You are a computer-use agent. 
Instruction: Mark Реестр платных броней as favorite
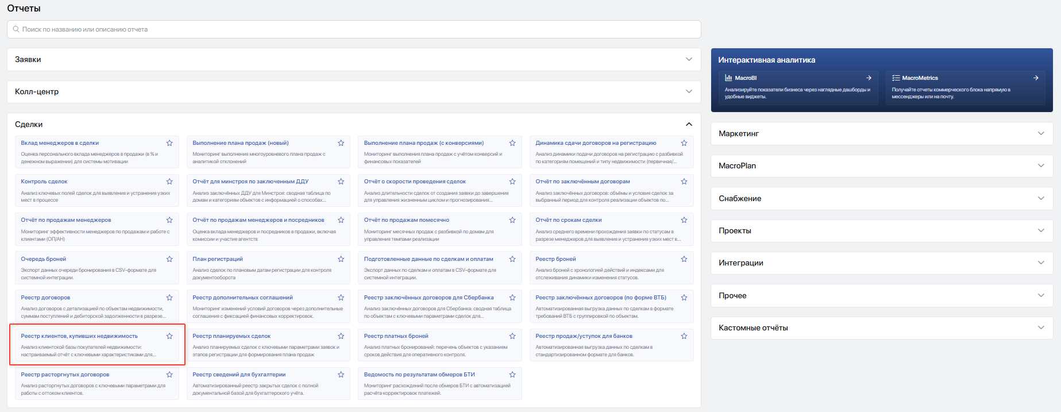[512, 336]
